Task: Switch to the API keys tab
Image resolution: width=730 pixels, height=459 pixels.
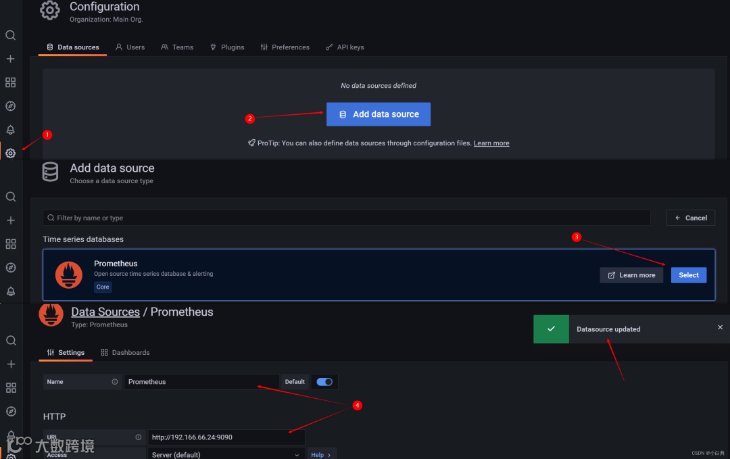Action: click(x=345, y=47)
